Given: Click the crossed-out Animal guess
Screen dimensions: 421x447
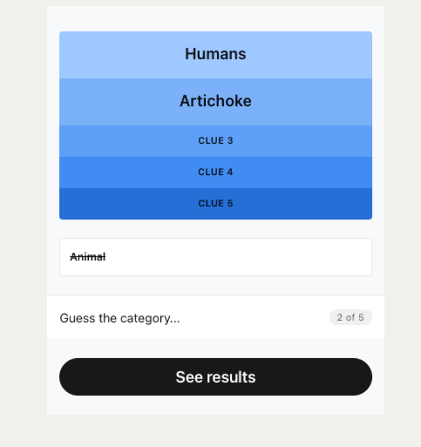Looking at the screenshot, I should [x=88, y=257].
